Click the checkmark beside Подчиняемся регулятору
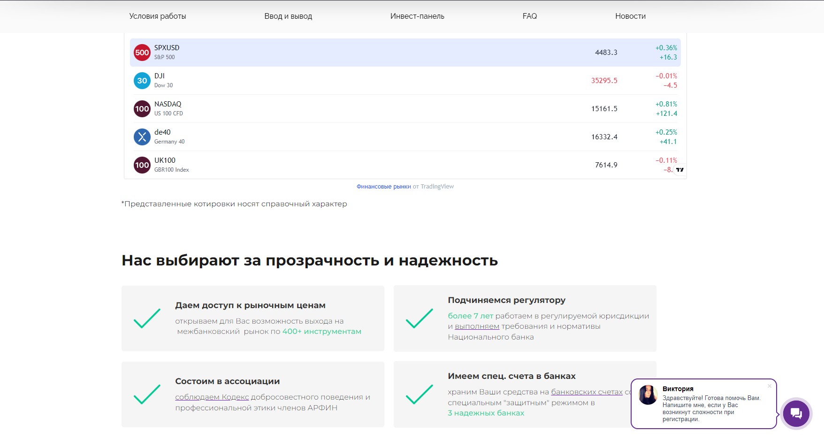Screen dimensions: 824x446 pyautogui.click(x=419, y=318)
